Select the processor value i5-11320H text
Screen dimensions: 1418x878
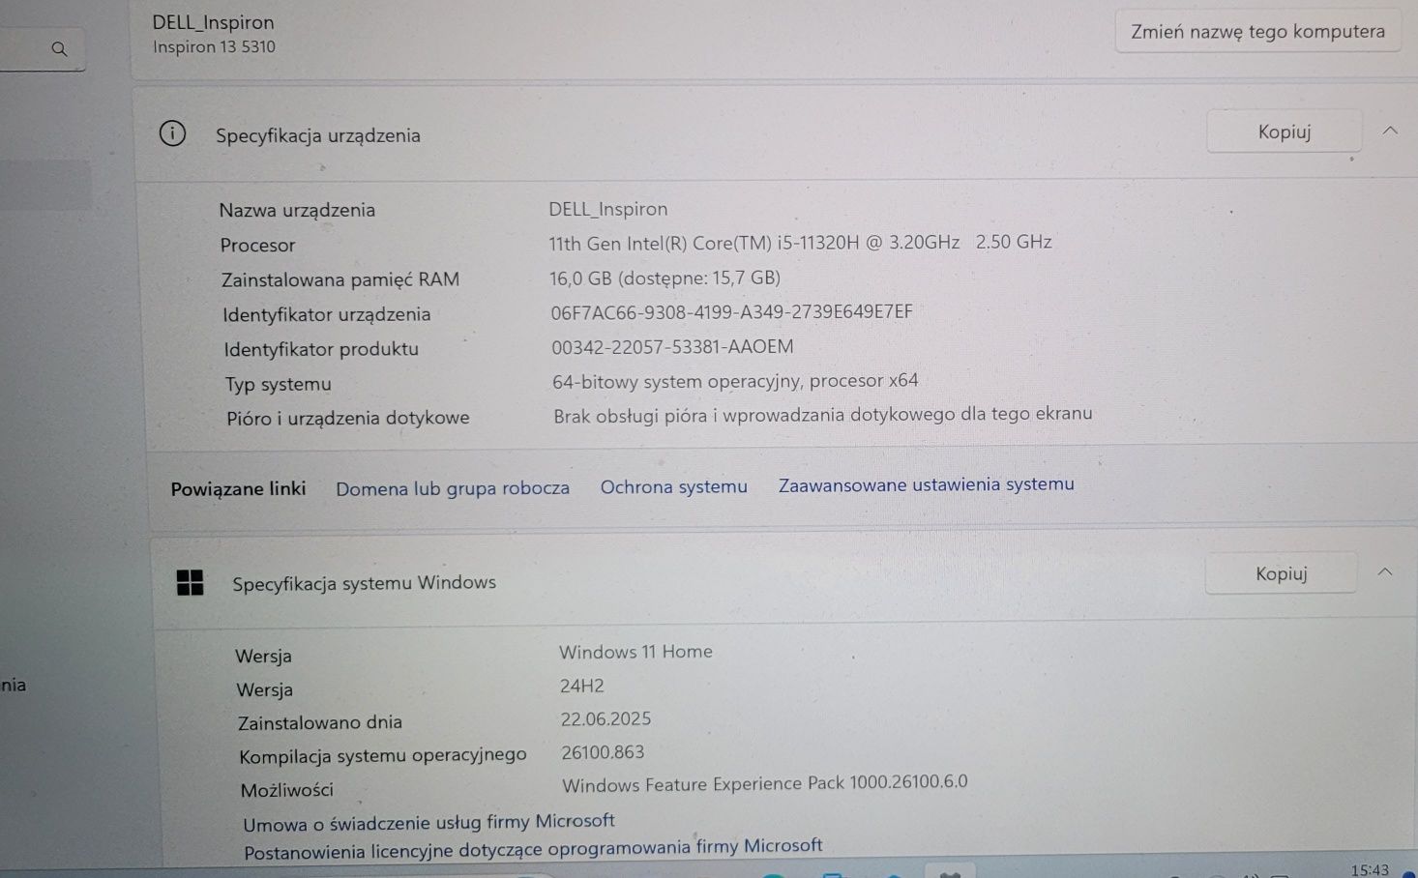point(800,243)
